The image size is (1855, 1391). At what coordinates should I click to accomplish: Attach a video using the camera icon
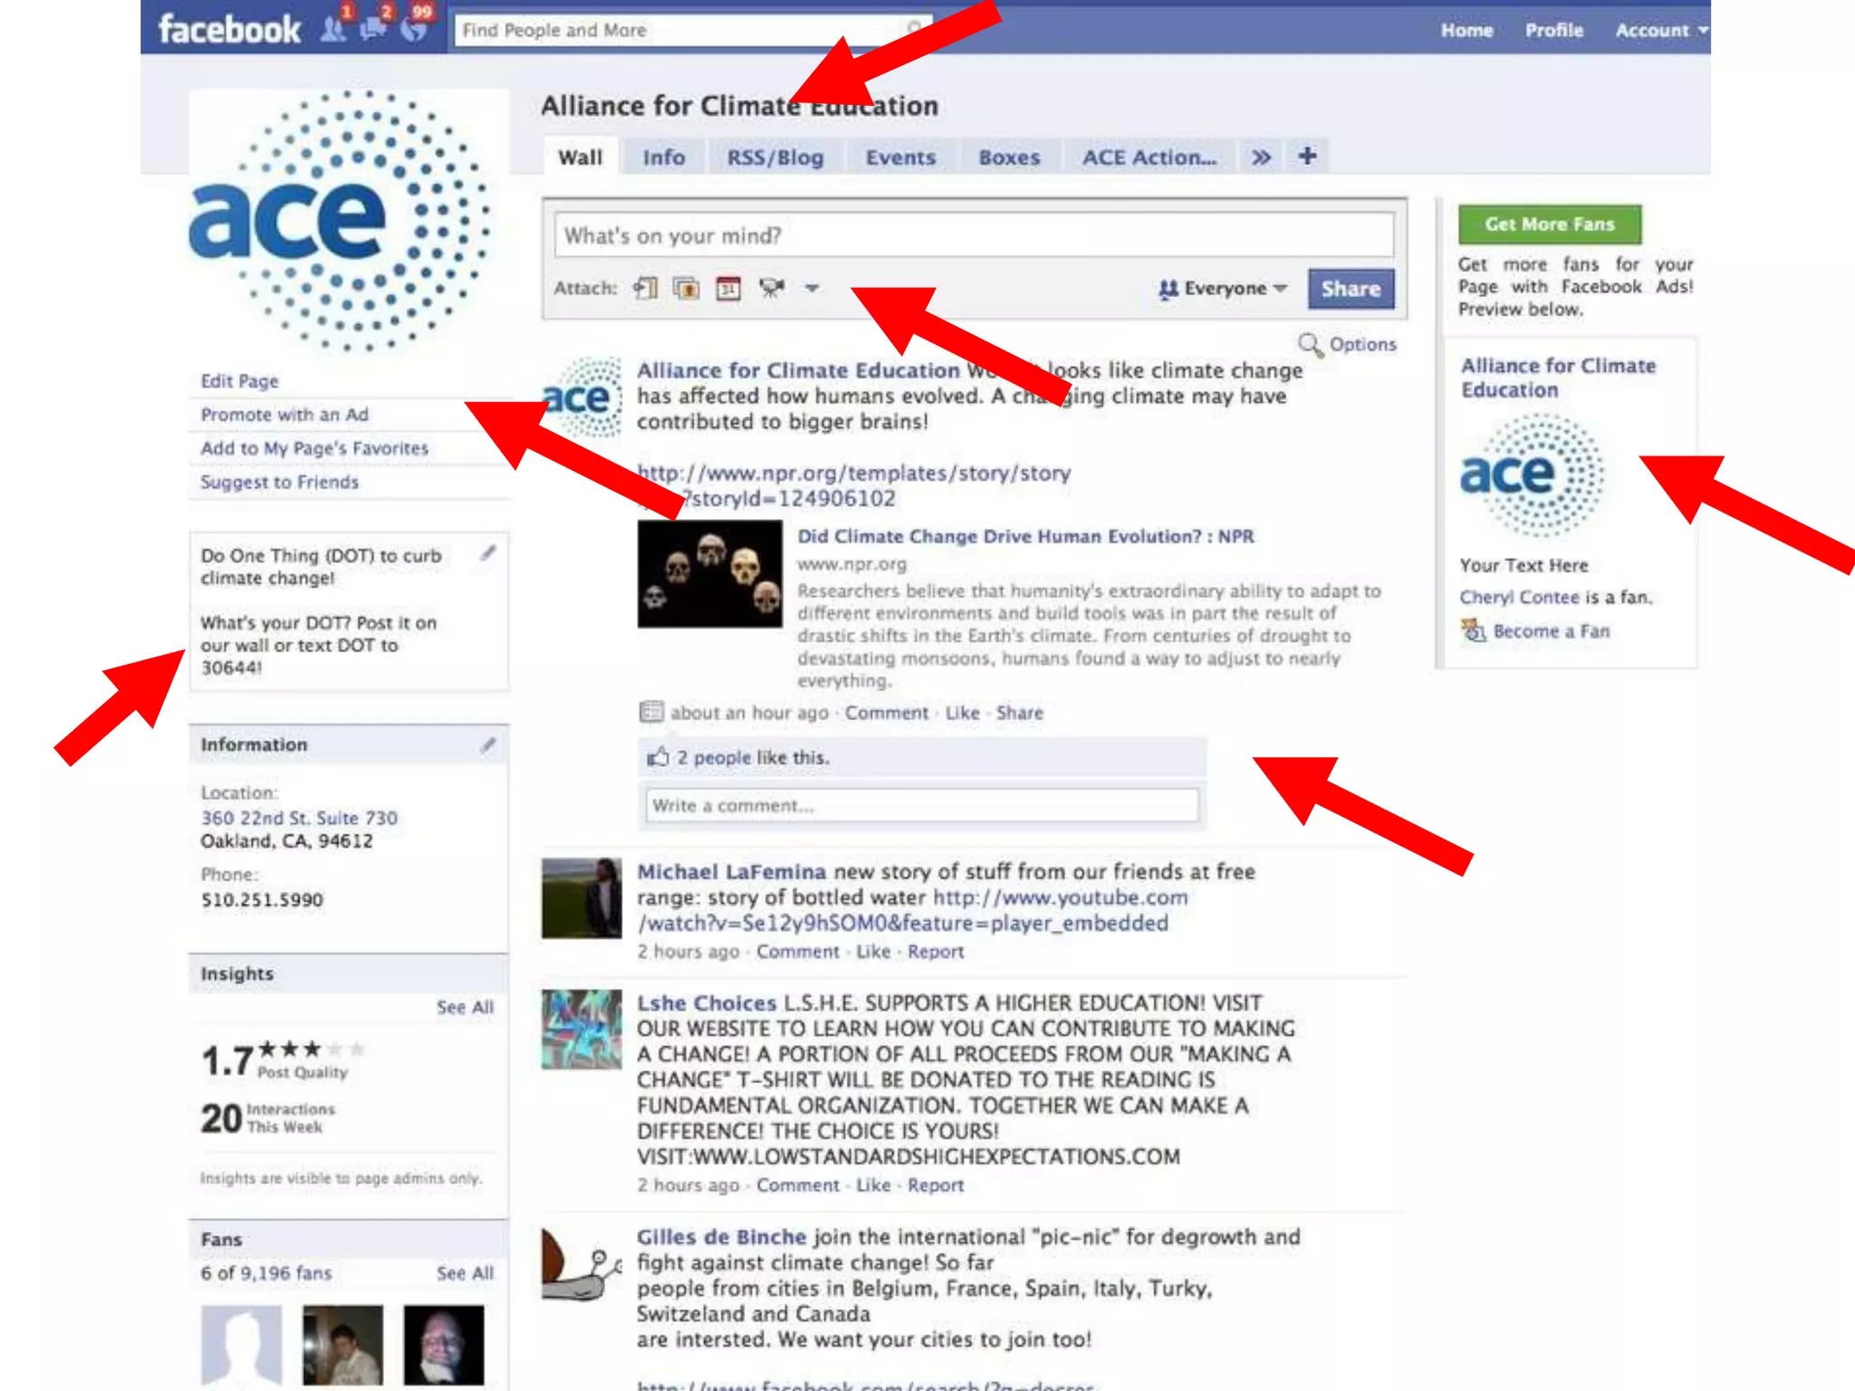click(771, 288)
